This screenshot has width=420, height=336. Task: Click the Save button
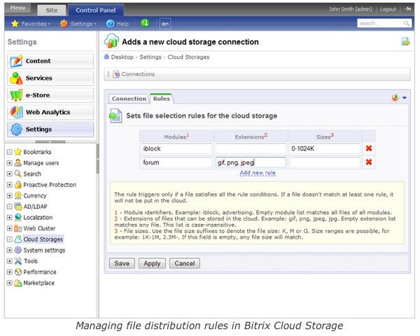point(122,263)
